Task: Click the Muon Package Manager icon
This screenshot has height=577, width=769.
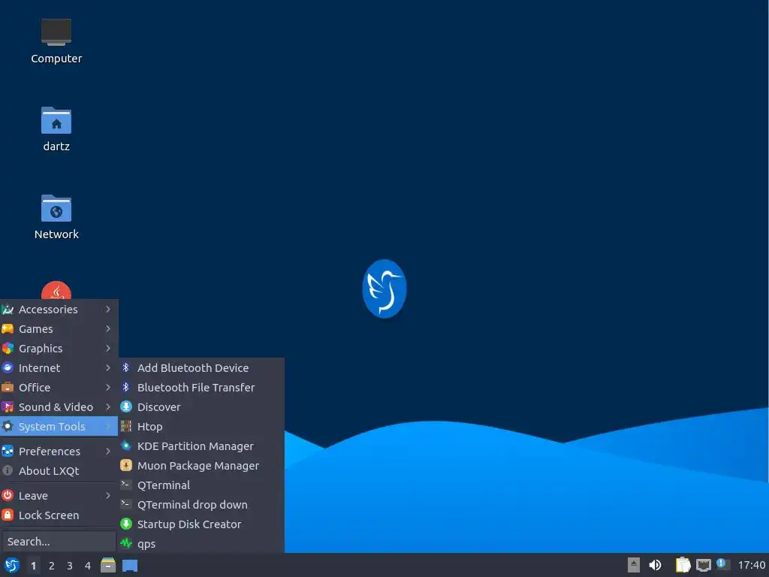Action: [126, 465]
